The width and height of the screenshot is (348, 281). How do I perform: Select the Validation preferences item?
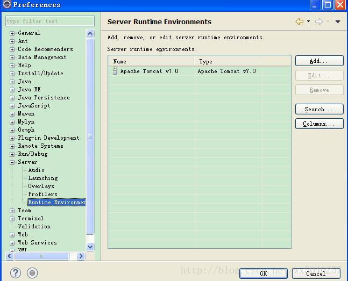[x=34, y=226]
